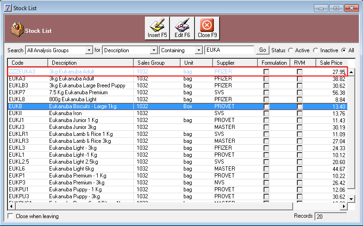The width and height of the screenshot is (363, 226).
Task: Click vertical scrollbar down arrow
Action: pos(351,199)
